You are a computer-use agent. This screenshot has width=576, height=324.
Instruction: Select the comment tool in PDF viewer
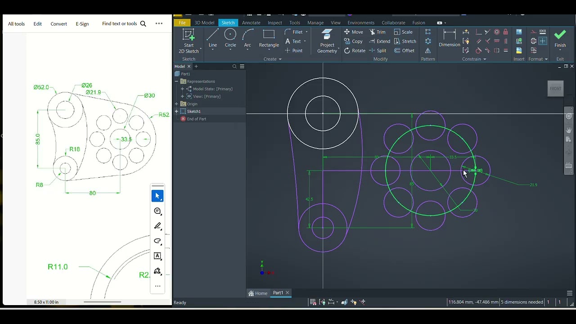(x=157, y=211)
